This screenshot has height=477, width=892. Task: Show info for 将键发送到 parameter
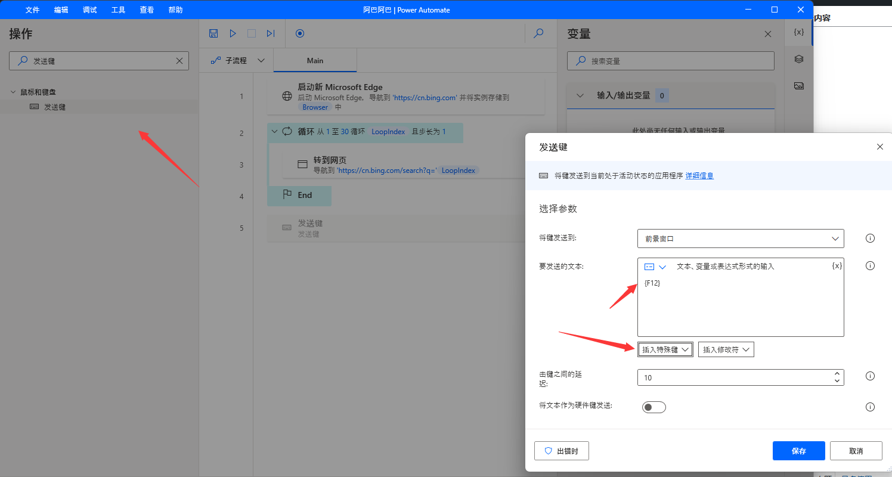click(870, 238)
